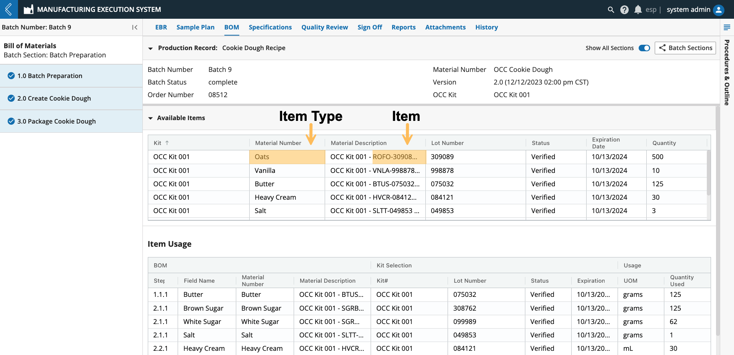Image resolution: width=734 pixels, height=355 pixels.
Task: Select 2.0 Create Cookie Dough section
Action: tap(71, 98)
